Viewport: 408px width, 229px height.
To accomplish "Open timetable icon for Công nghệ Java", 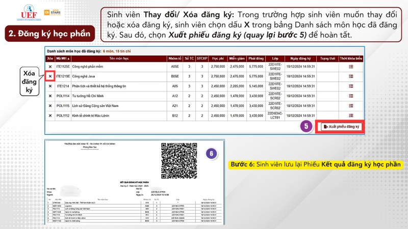I will pos(351,76).
